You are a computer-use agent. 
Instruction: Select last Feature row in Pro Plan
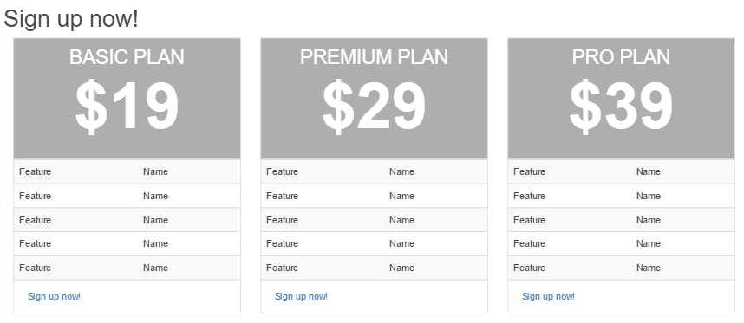[x=621, y=268]
